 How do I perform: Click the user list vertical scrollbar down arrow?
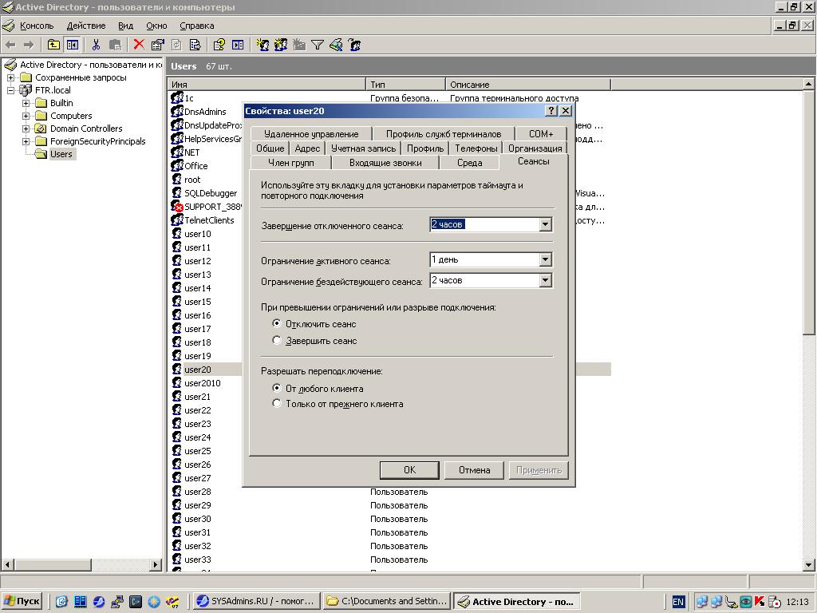[x=808, y=564]
